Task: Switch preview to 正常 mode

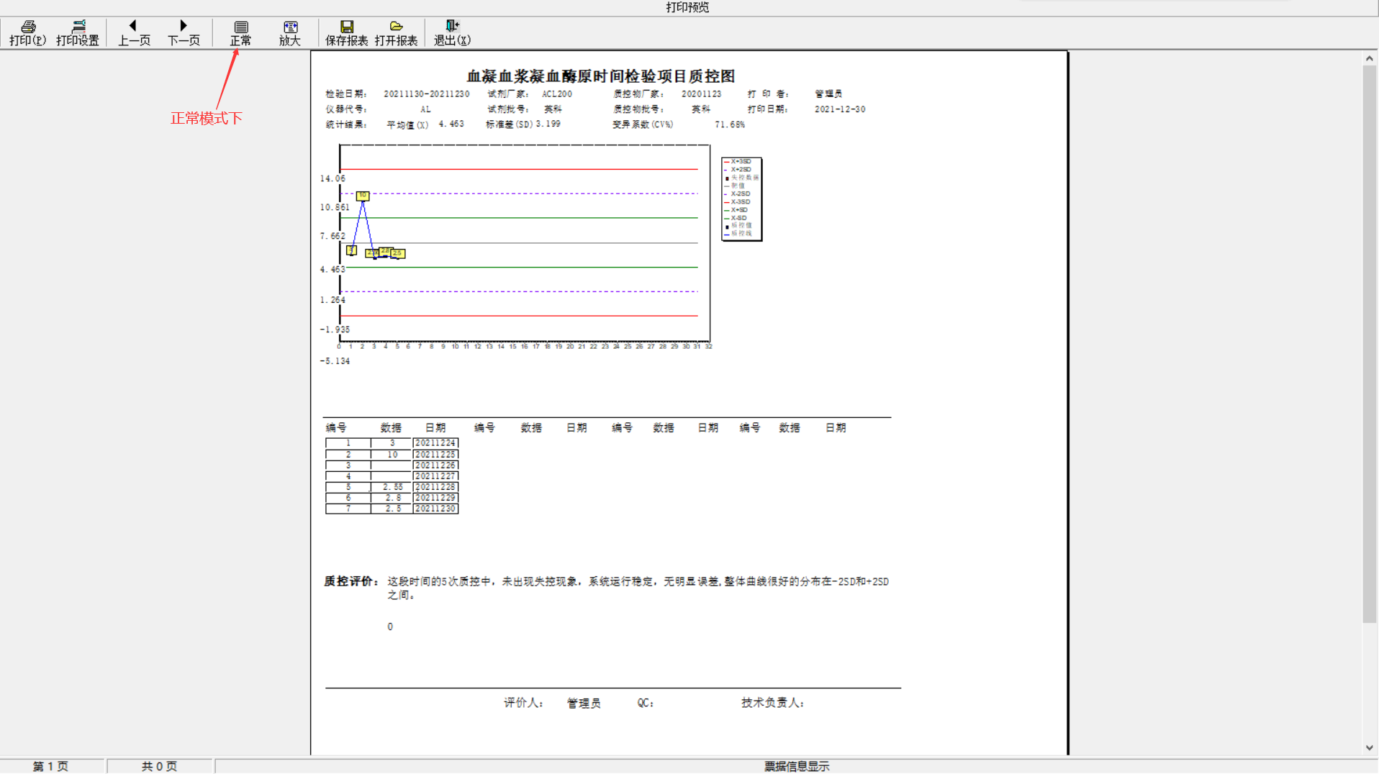Action: coord(240,33)
